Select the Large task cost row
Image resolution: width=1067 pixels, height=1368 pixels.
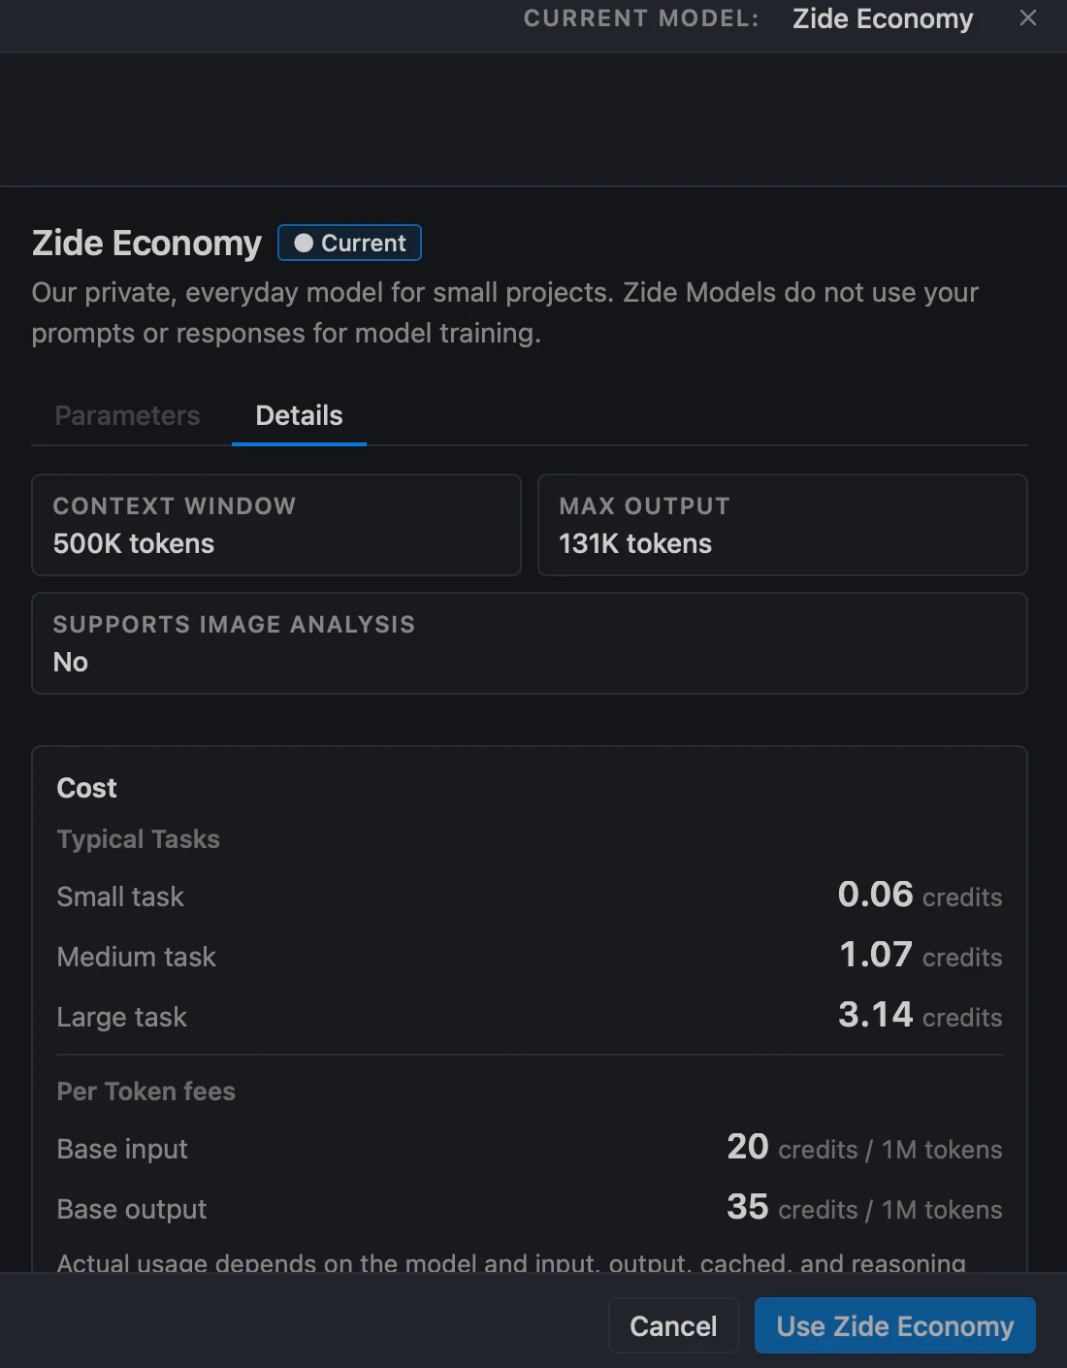coord(530,1016)
